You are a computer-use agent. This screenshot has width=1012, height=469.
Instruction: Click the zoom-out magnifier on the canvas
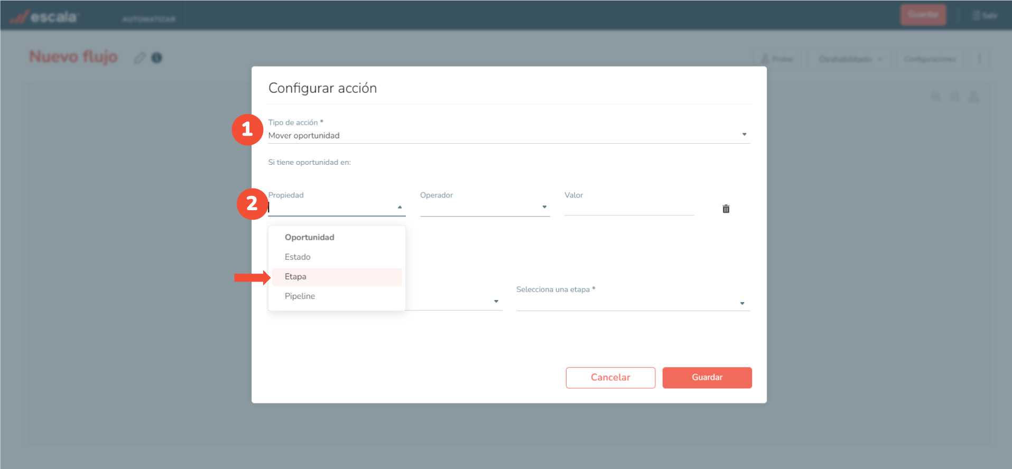tap(955, 97)
